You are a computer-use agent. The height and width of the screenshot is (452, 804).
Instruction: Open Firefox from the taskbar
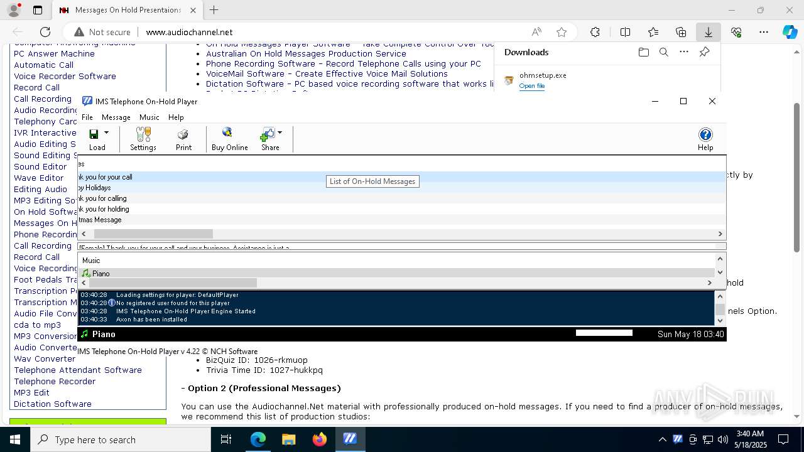319,439
